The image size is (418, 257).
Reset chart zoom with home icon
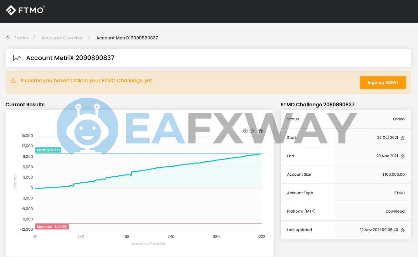point(260,131)
